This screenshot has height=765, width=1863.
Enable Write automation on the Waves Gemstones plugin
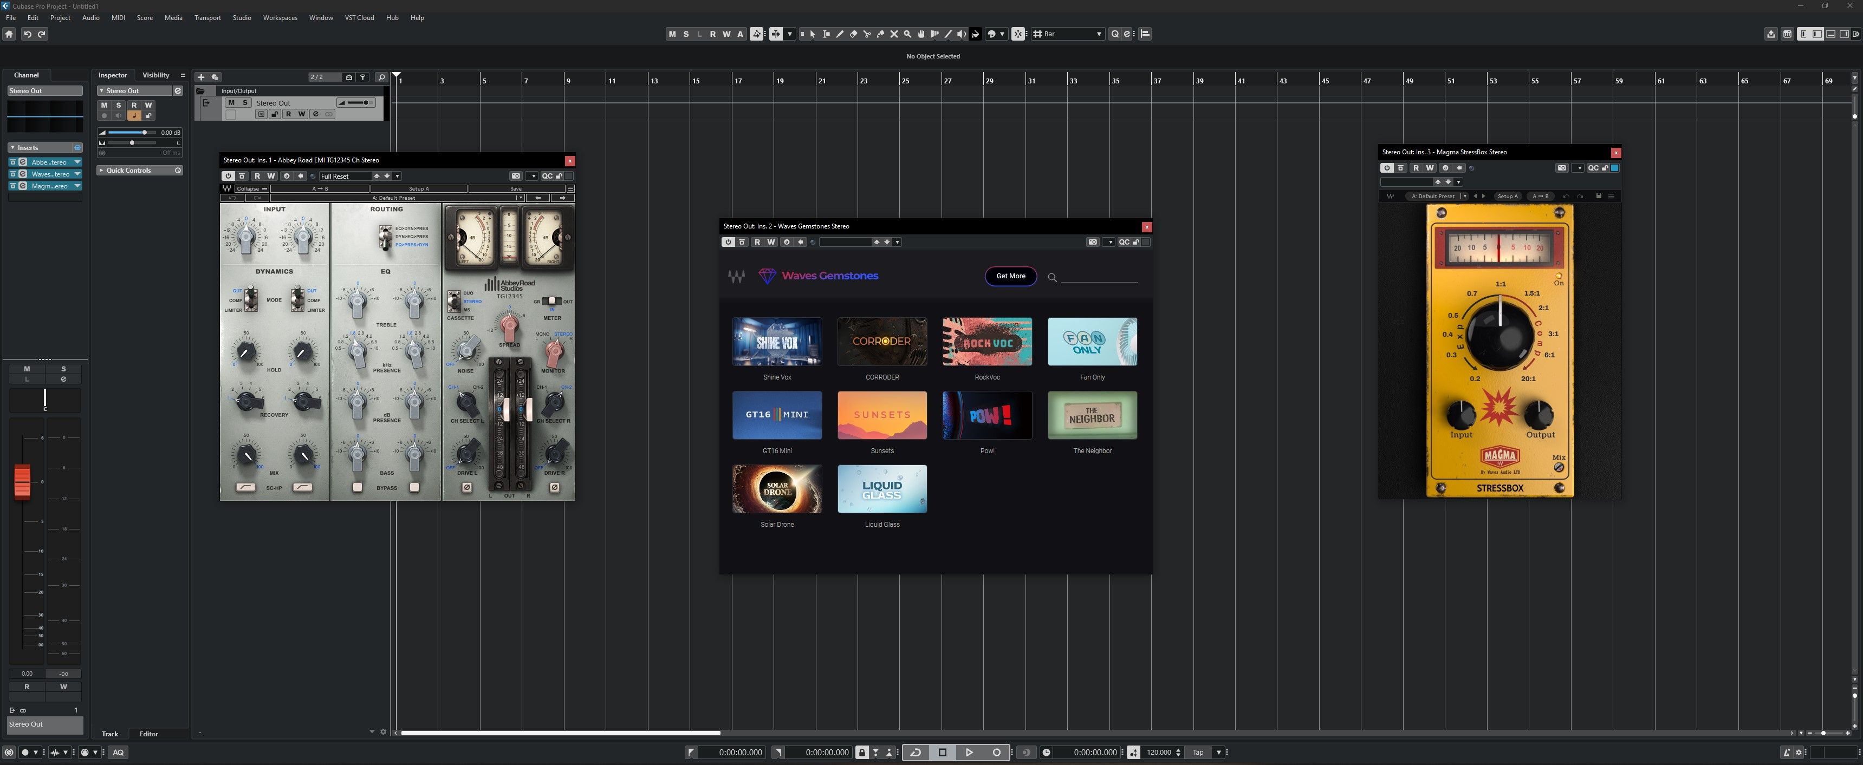pyautogui.click(x=771, y=241)
